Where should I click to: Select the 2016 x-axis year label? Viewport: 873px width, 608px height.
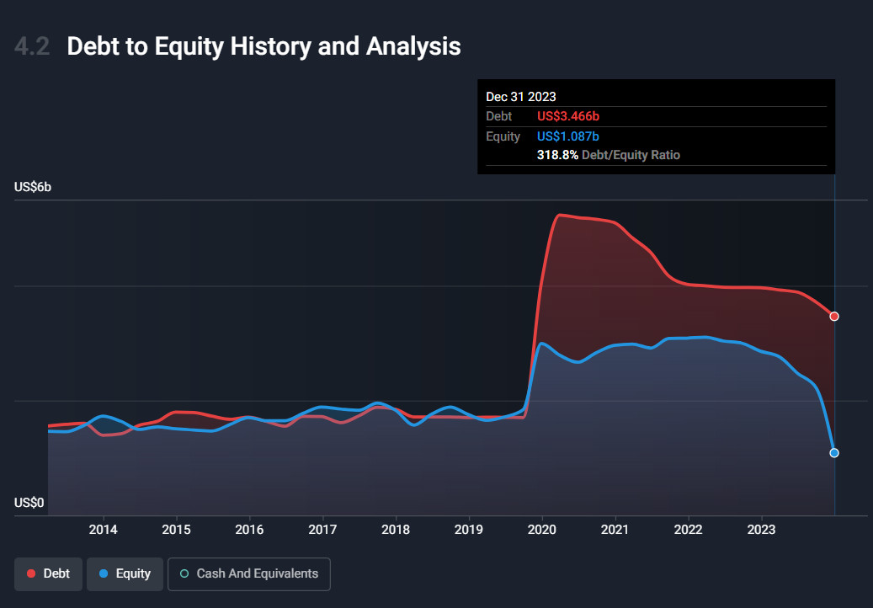click(249, 530)
